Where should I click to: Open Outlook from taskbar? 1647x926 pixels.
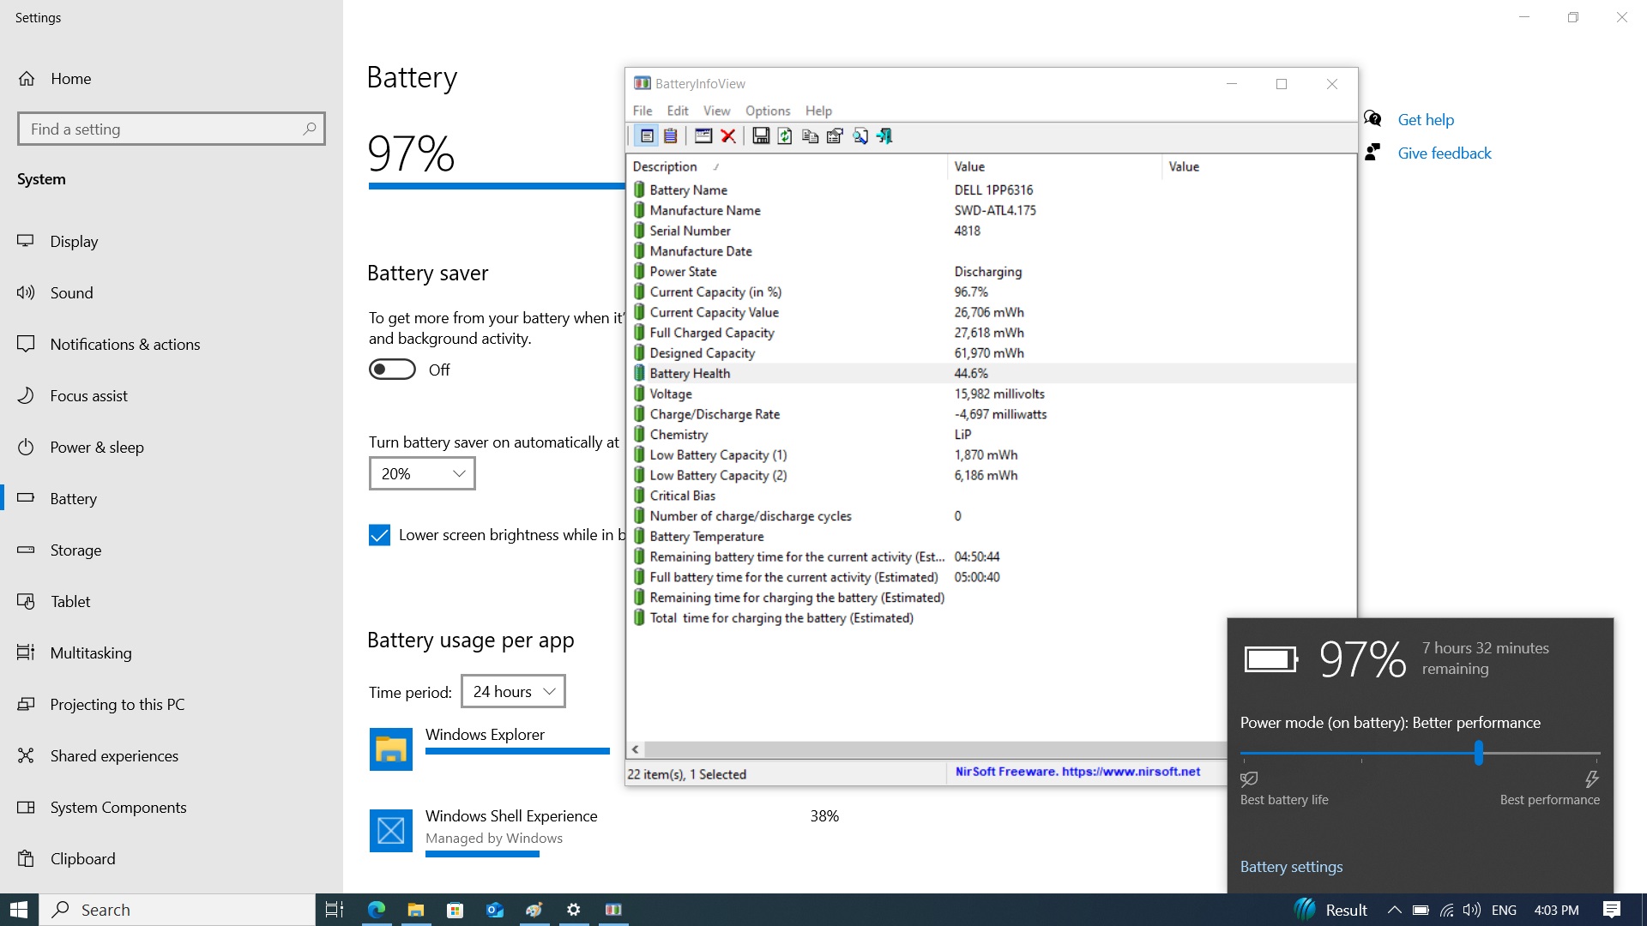[x=494, y=910]
